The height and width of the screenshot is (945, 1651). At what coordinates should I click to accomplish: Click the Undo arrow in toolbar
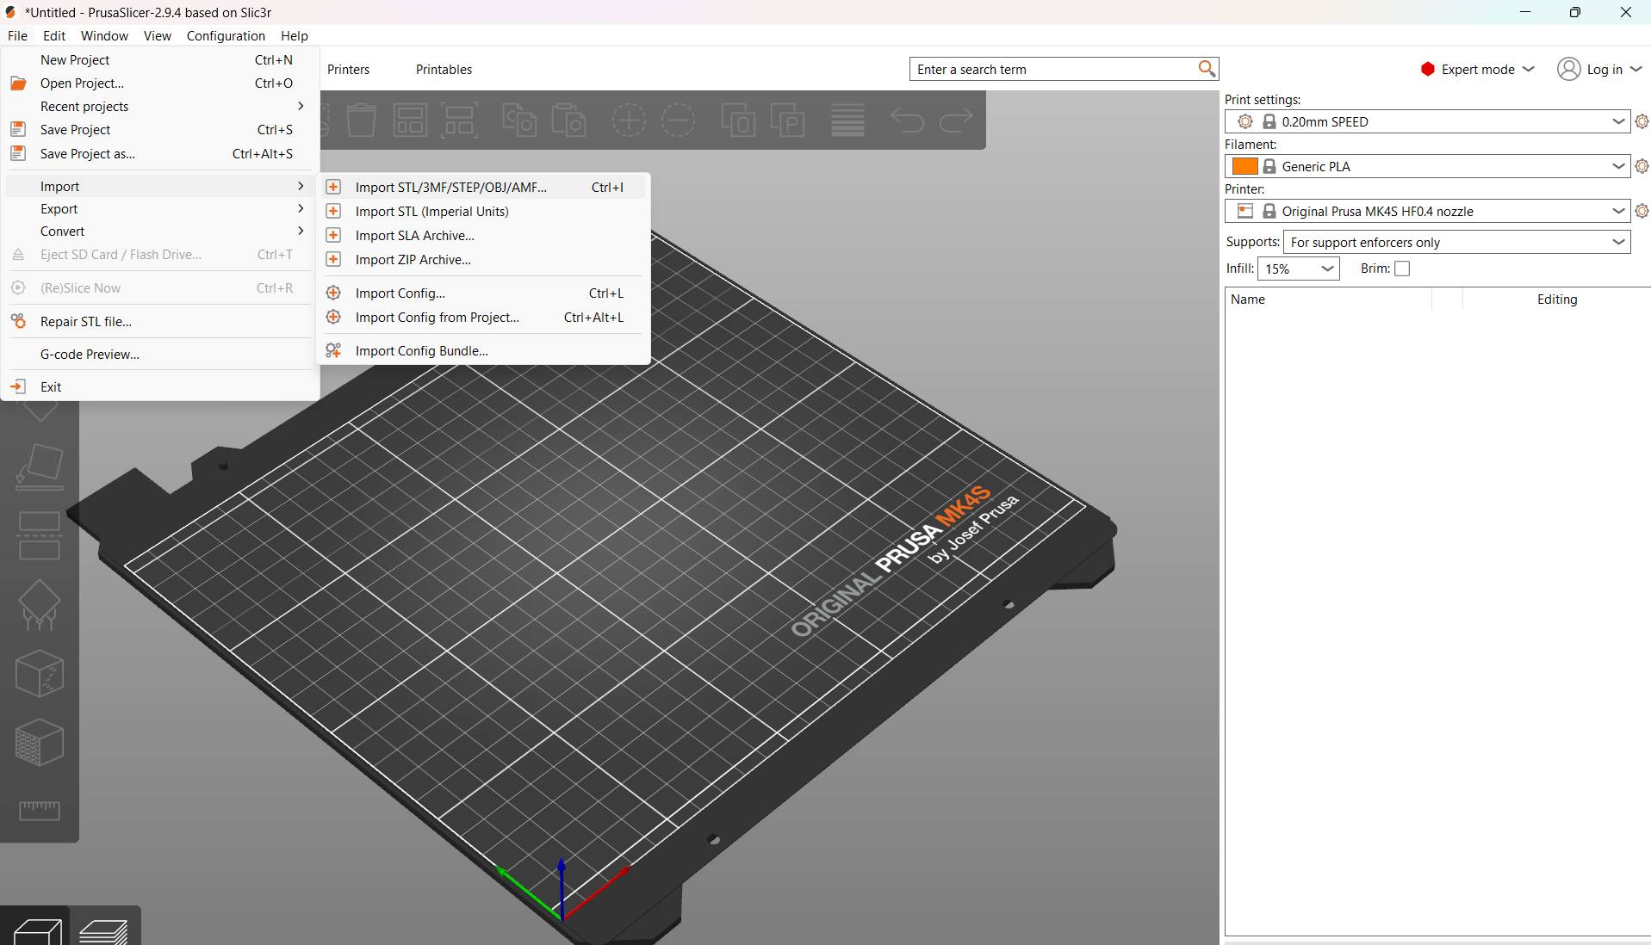[906, 120]
